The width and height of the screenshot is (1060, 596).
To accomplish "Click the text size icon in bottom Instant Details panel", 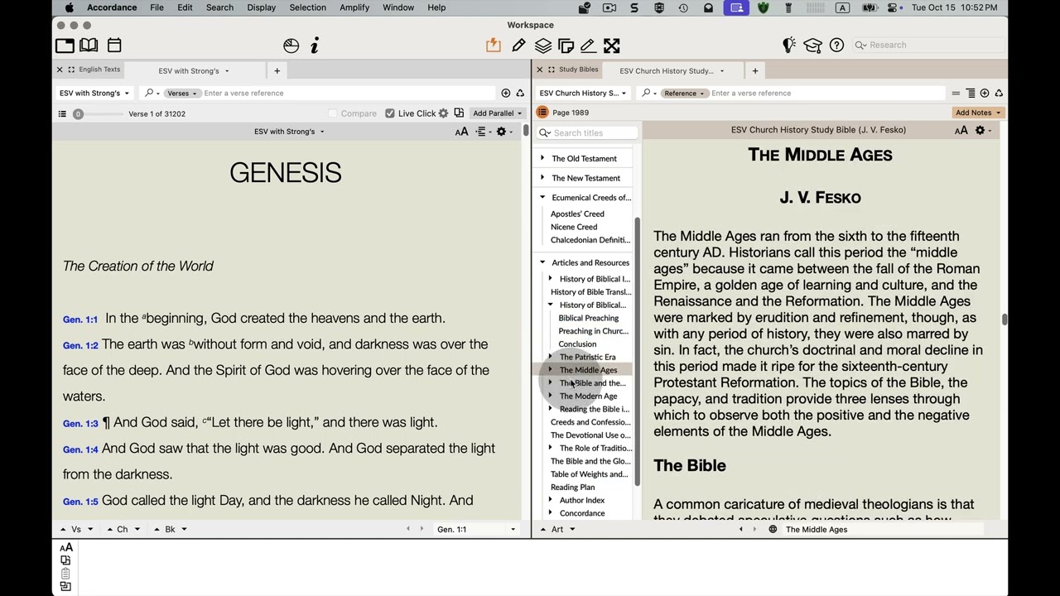I will pyautogui.click(x=65, y=547).
